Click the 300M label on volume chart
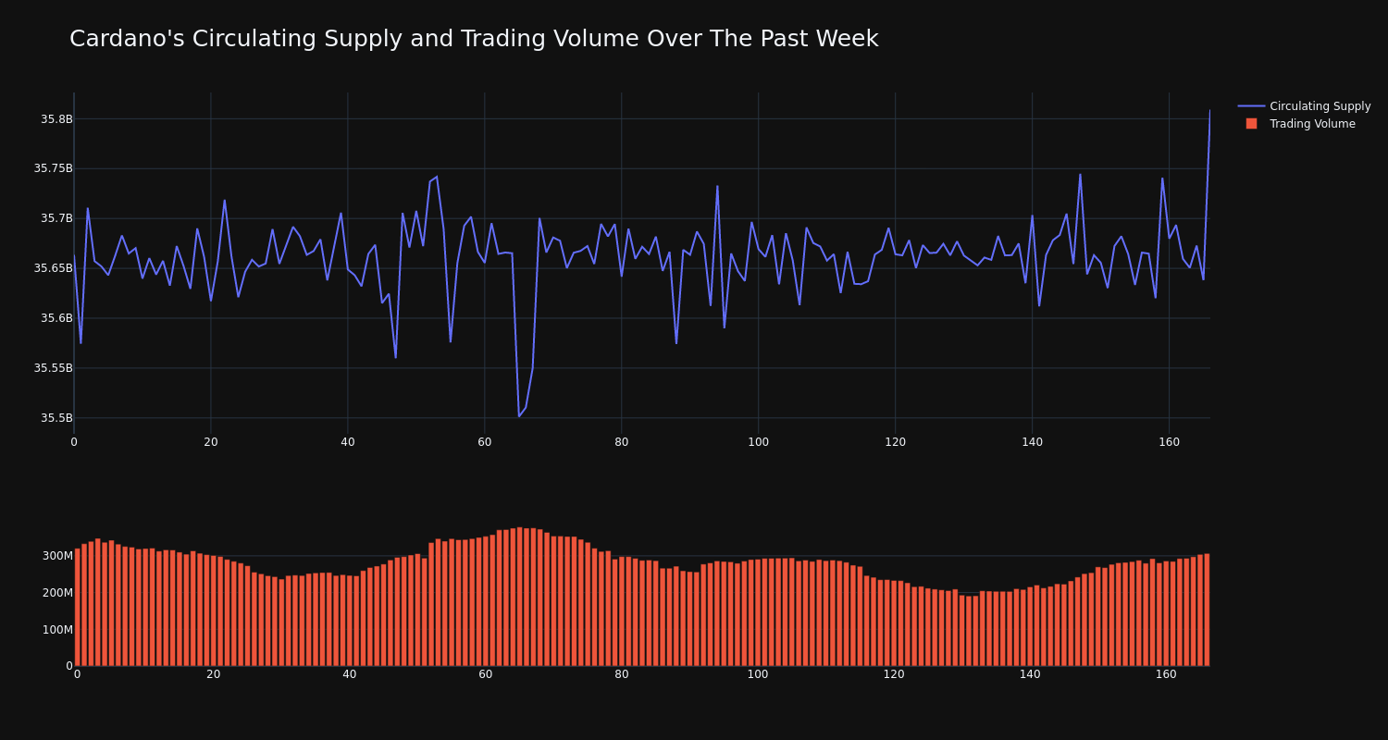Viewport: 1388px width, 740px height. [56, 556]
